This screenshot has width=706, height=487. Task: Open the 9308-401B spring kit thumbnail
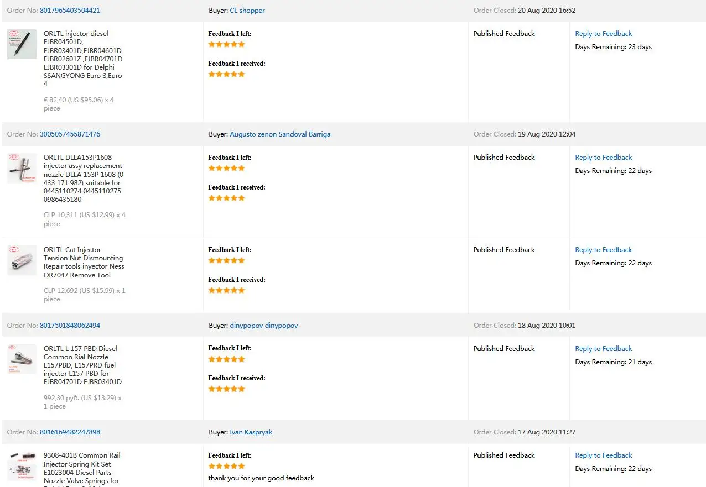(22, 466)
